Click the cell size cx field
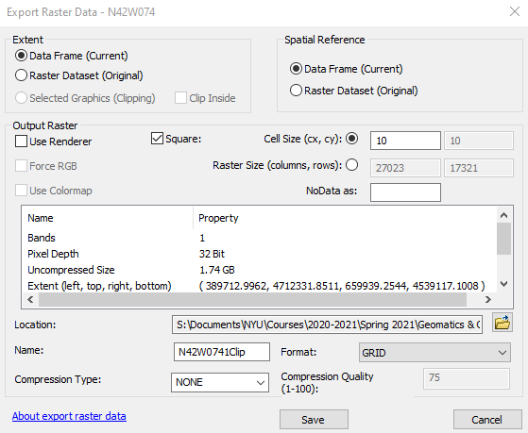The image size is (528, 433). (405, 141)
